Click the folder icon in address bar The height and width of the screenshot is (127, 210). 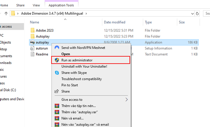(x=13, y=13)
